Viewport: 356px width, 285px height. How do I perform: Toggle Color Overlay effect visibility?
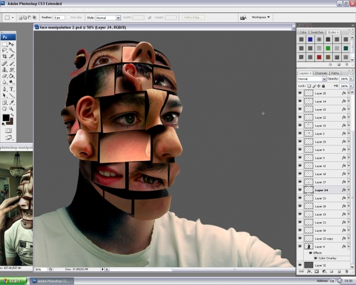(316, 258)
